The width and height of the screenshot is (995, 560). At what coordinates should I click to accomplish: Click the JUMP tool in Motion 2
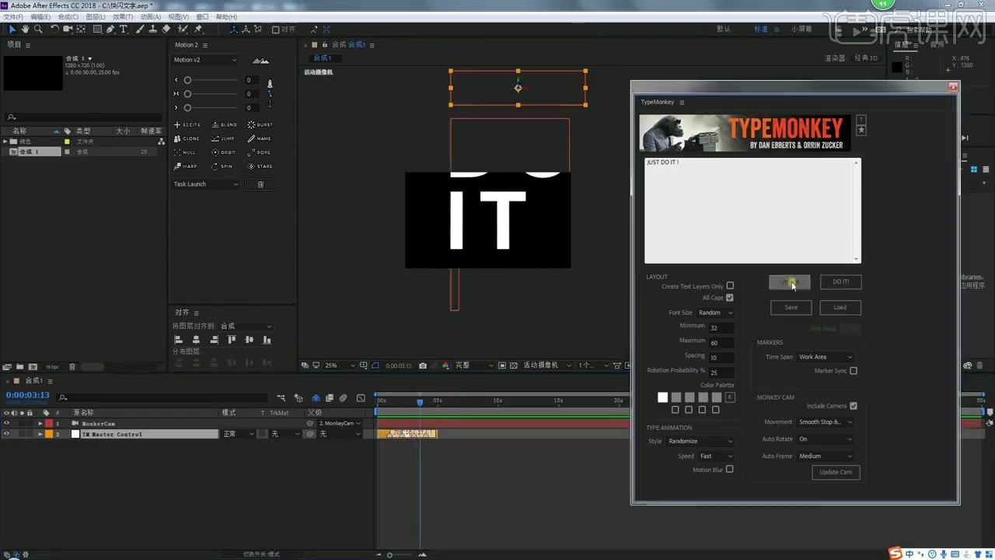pos(223,138)
